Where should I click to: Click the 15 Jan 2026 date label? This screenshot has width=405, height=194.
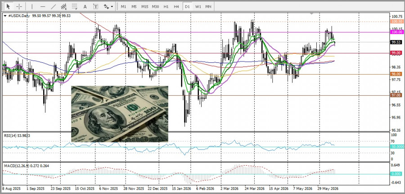click(x=182, y=188)
